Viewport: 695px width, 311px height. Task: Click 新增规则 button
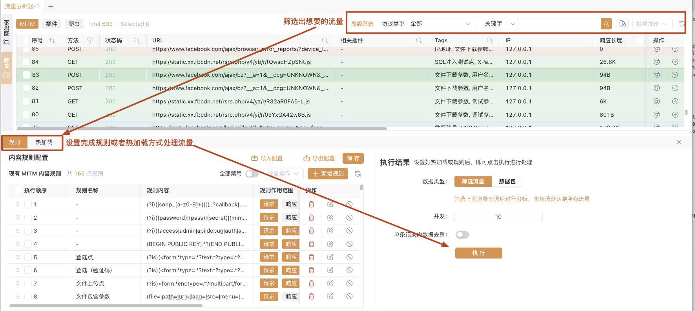328,174
